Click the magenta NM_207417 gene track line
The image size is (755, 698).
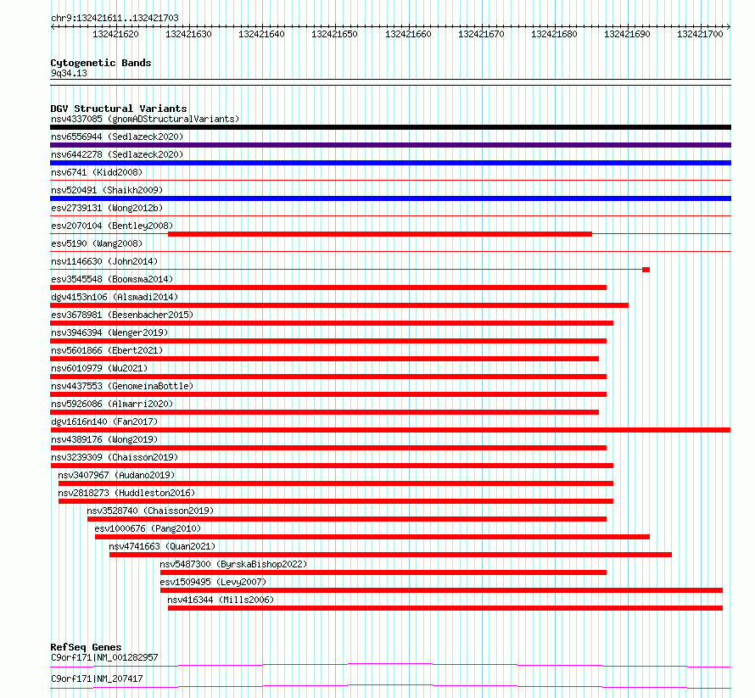pos(390,686)
